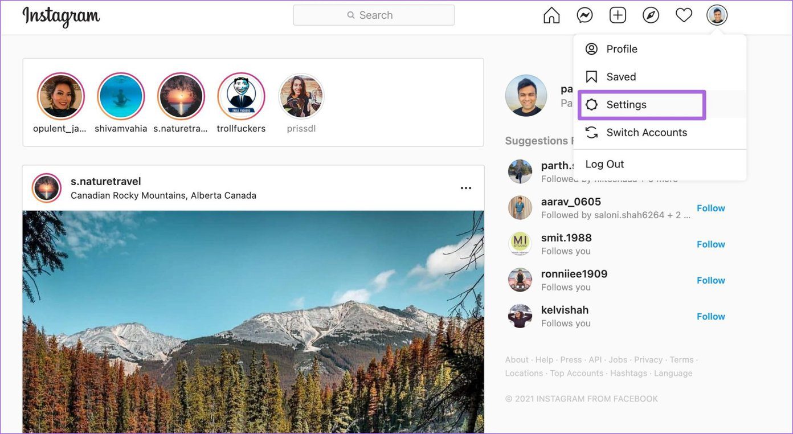The image size is (793, 434).
Task: Open the opulent_ja story avatar
Action: click(61, 96)
